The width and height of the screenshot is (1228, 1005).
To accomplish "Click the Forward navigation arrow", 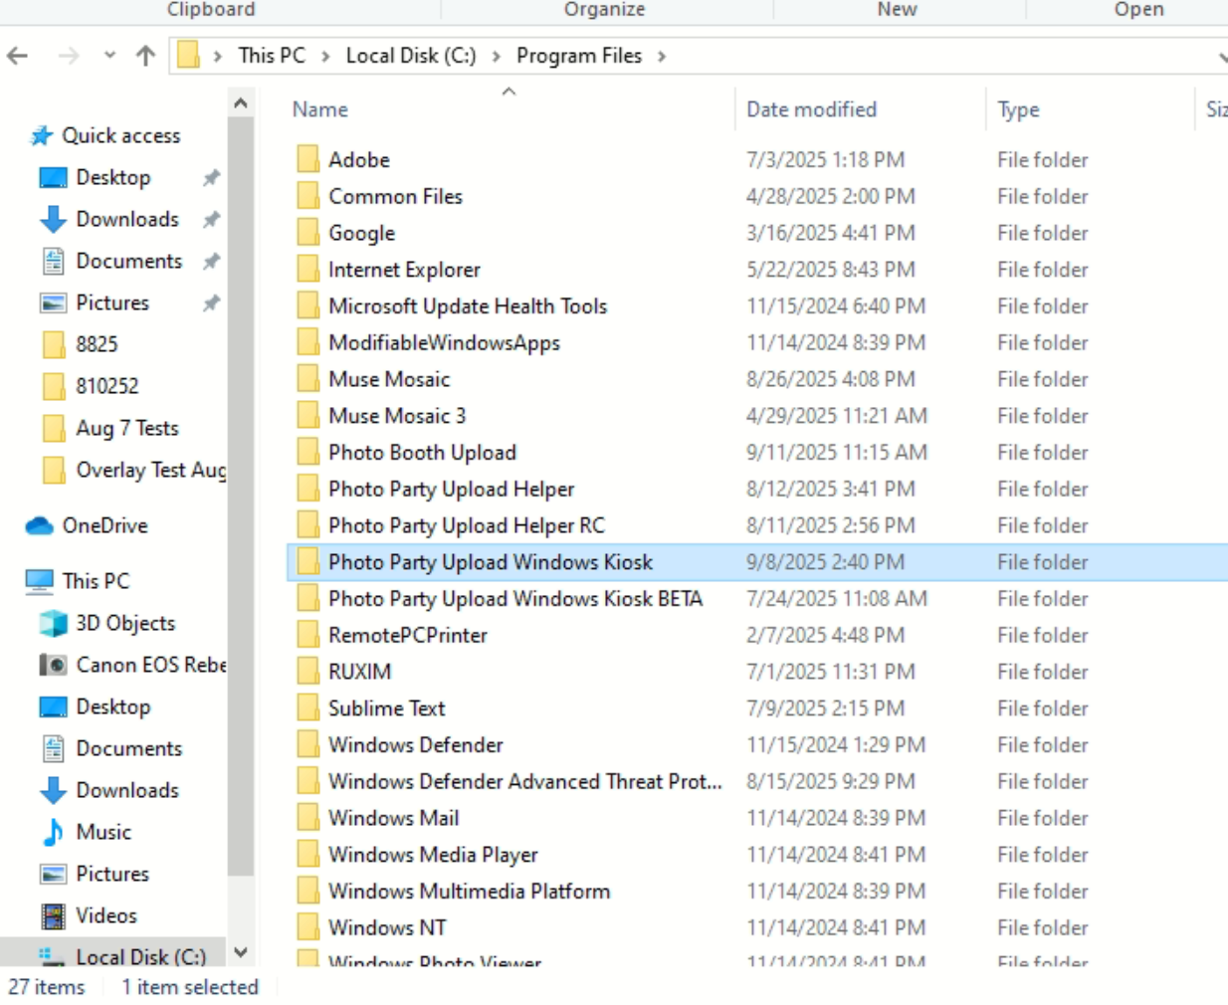I will click(x=68, y=56).
